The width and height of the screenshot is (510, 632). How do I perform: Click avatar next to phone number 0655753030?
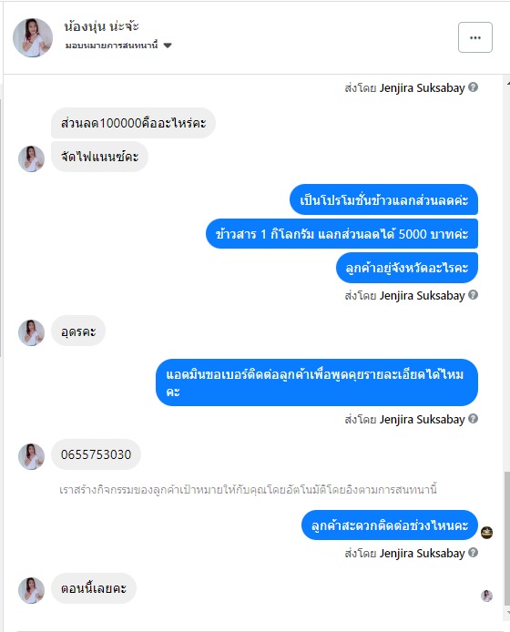(32, 456)
